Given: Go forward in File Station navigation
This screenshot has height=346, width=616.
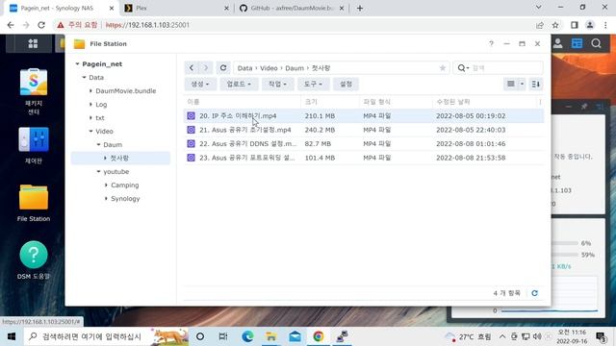Looking at the screenshot, I should coord(205,68).
